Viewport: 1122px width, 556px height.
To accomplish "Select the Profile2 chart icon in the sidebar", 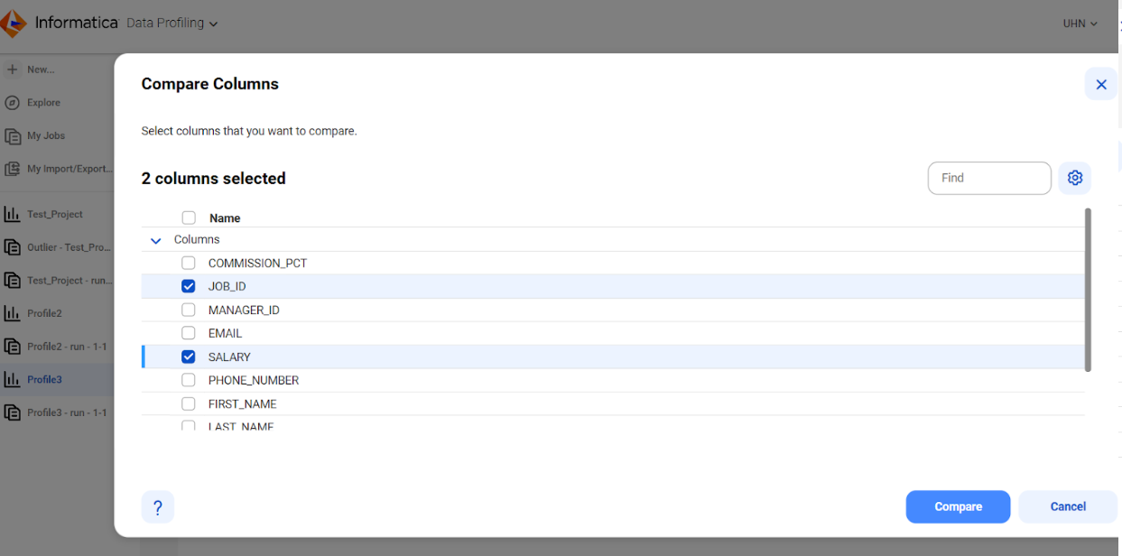I will point(12,312).
